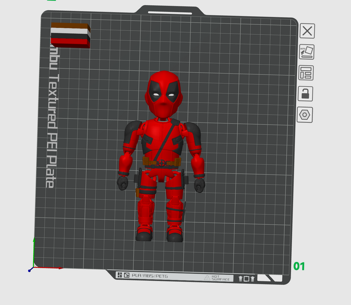Image resolution: width=351 pixels, height=305 pixels.
Task: Select the brown layer of the prime tower
Action: (x=70, y=26)
